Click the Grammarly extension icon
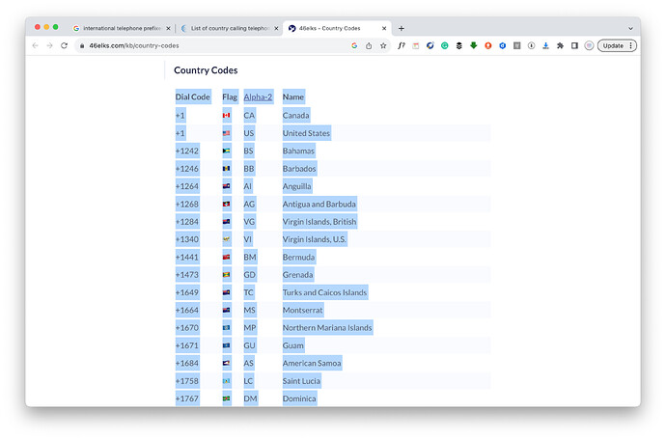 [445, 45]
